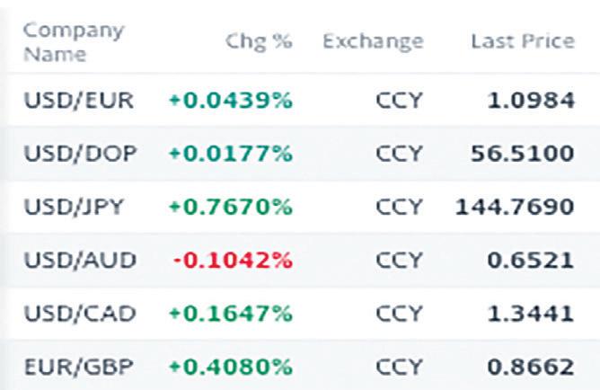Click the CCY exchange in USD/CAD row
Viewport: 600px width, 390px height.
[399, 313]
